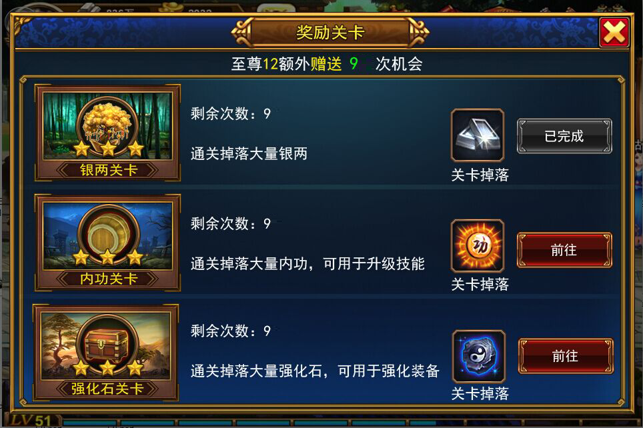This screenshot has height=428, width=643.
Task: Click the yin-yang enhancement stone icon
Action: pyautogui.click(x=479, y=356)
